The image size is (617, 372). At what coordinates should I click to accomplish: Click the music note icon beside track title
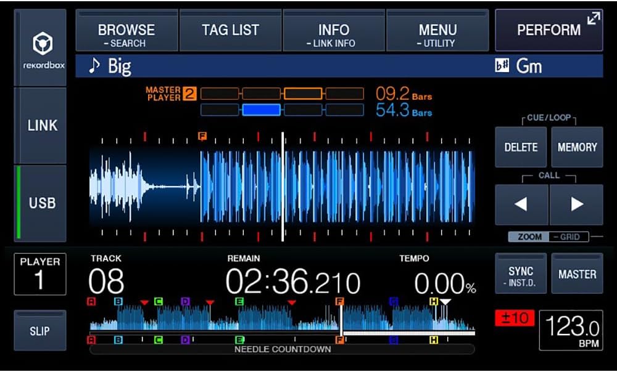[94, 66]
